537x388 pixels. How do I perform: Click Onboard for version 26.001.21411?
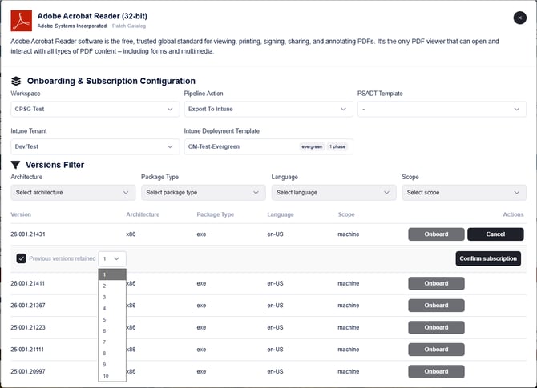(436, 283)
